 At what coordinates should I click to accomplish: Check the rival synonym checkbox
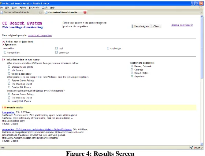(x=56, y=48)
